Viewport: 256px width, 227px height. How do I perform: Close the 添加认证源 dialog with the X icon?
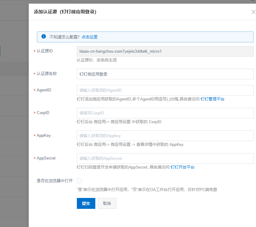253,12
